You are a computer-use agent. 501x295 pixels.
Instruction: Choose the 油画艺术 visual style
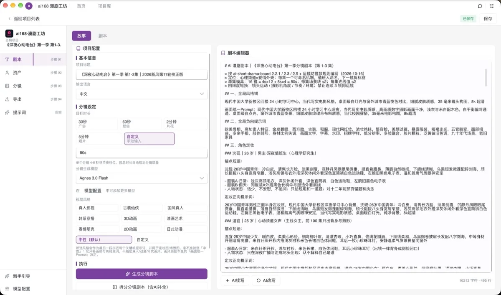pos(186,218)
